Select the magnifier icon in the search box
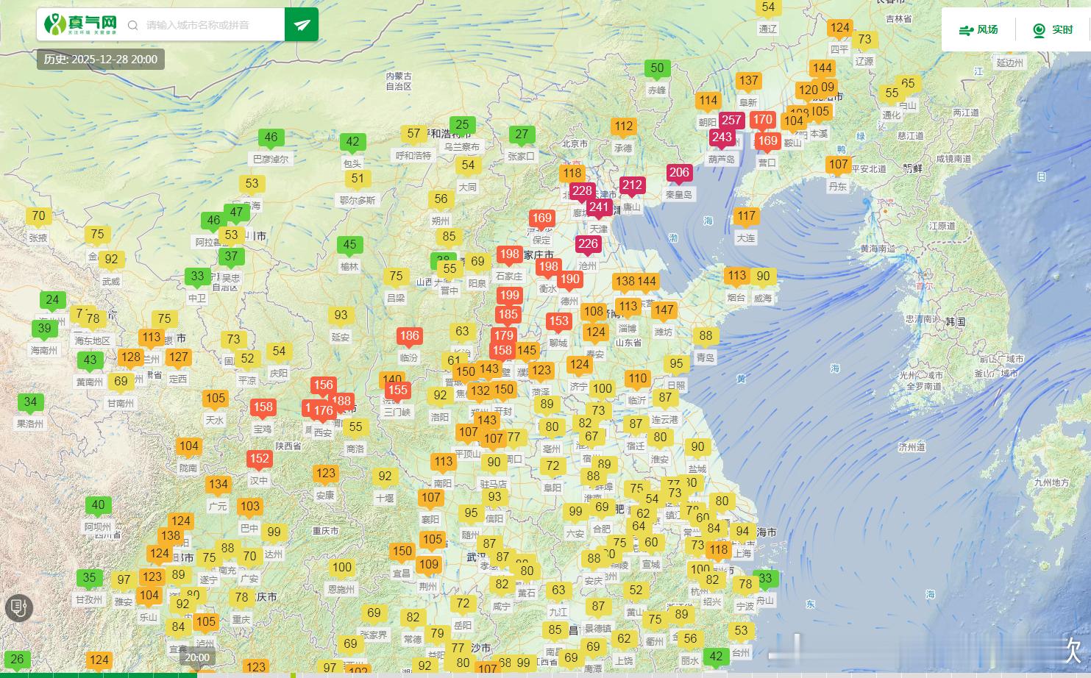 click(x=133, y=24)
